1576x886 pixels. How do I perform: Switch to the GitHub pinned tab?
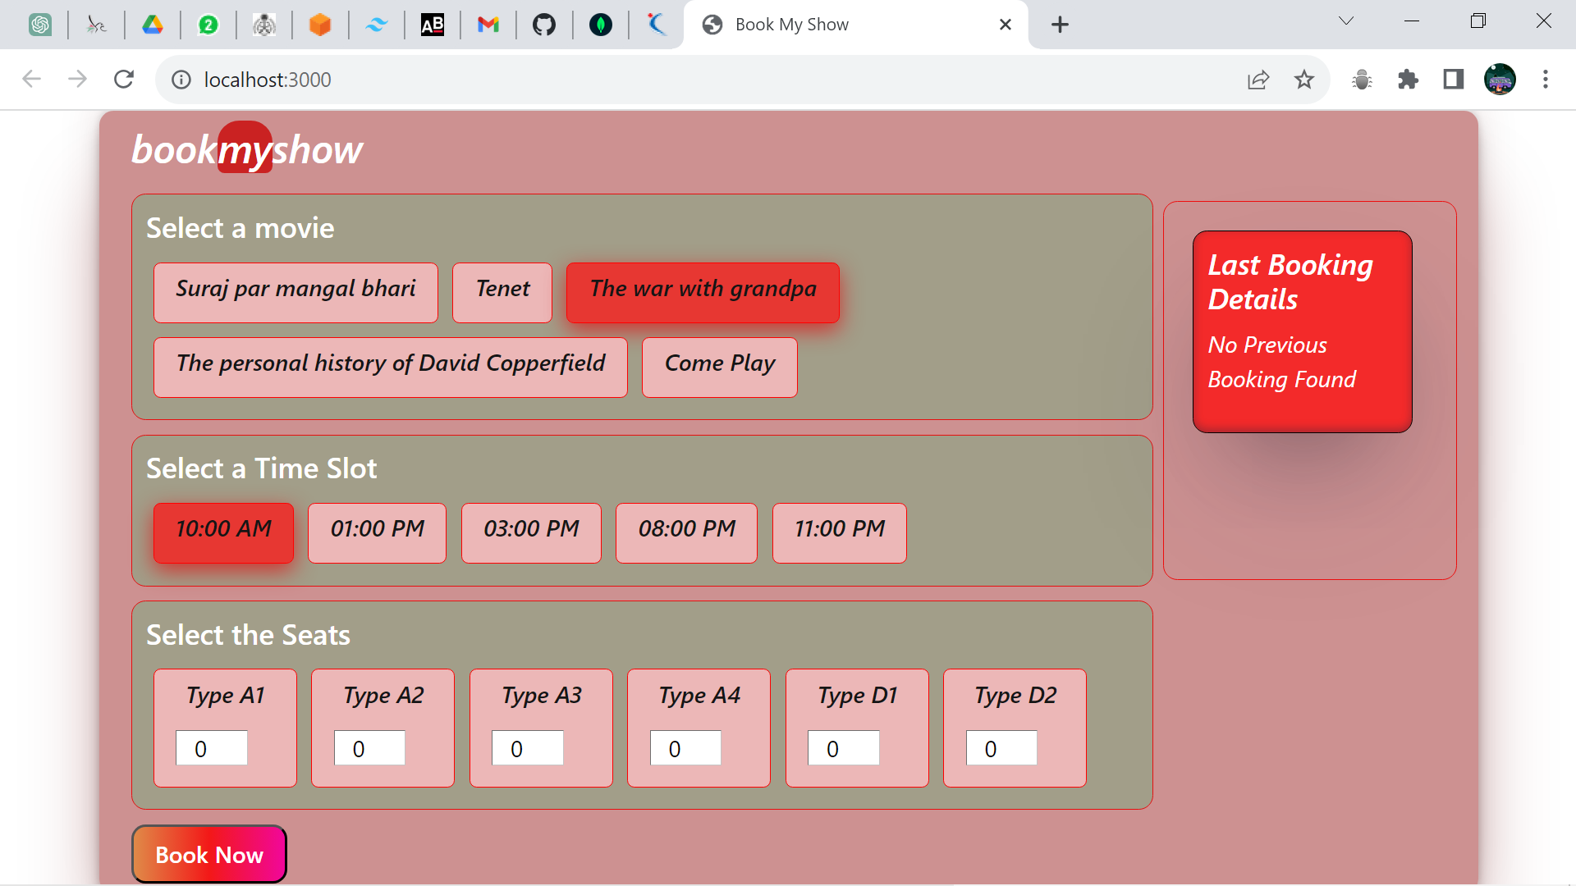tap(543, 25)
